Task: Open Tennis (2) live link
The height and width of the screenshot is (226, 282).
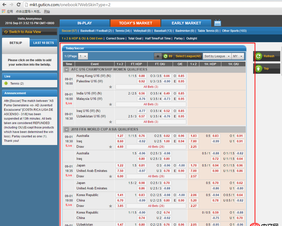Action: tap(17, 84)
